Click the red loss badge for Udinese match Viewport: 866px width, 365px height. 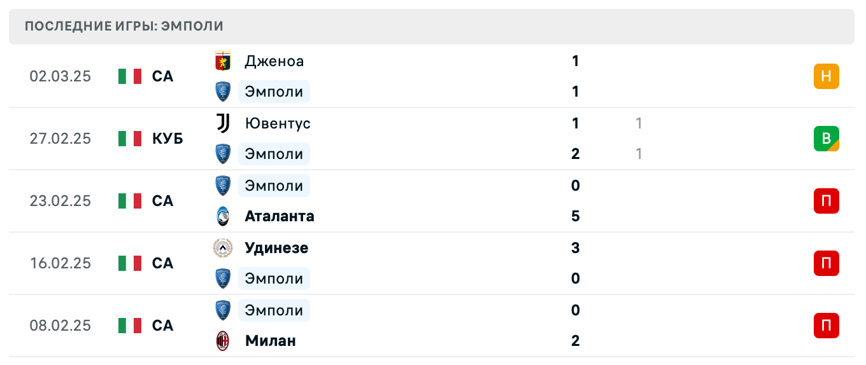[x=826, y=263]
